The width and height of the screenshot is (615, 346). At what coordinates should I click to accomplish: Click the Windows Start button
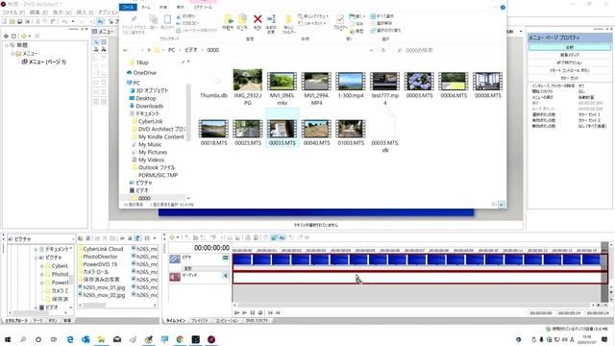[8, 339]
